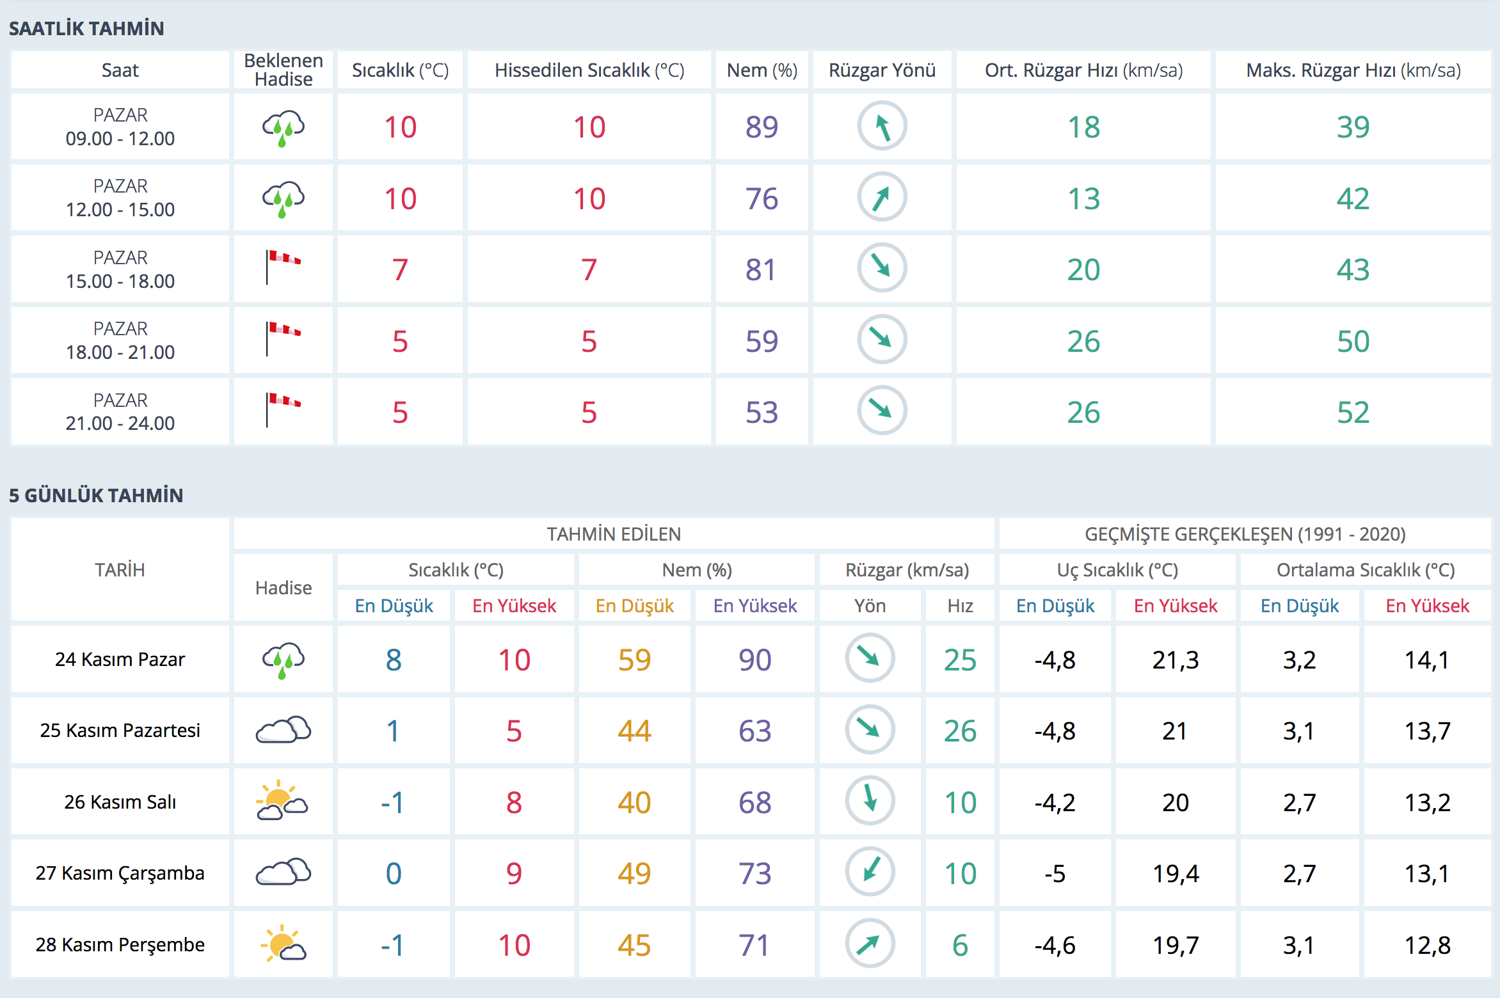Click the 5 GÜNLÜK TAHMİN heading
This screenshot has width=1500, height=998.
click(96, 496)
